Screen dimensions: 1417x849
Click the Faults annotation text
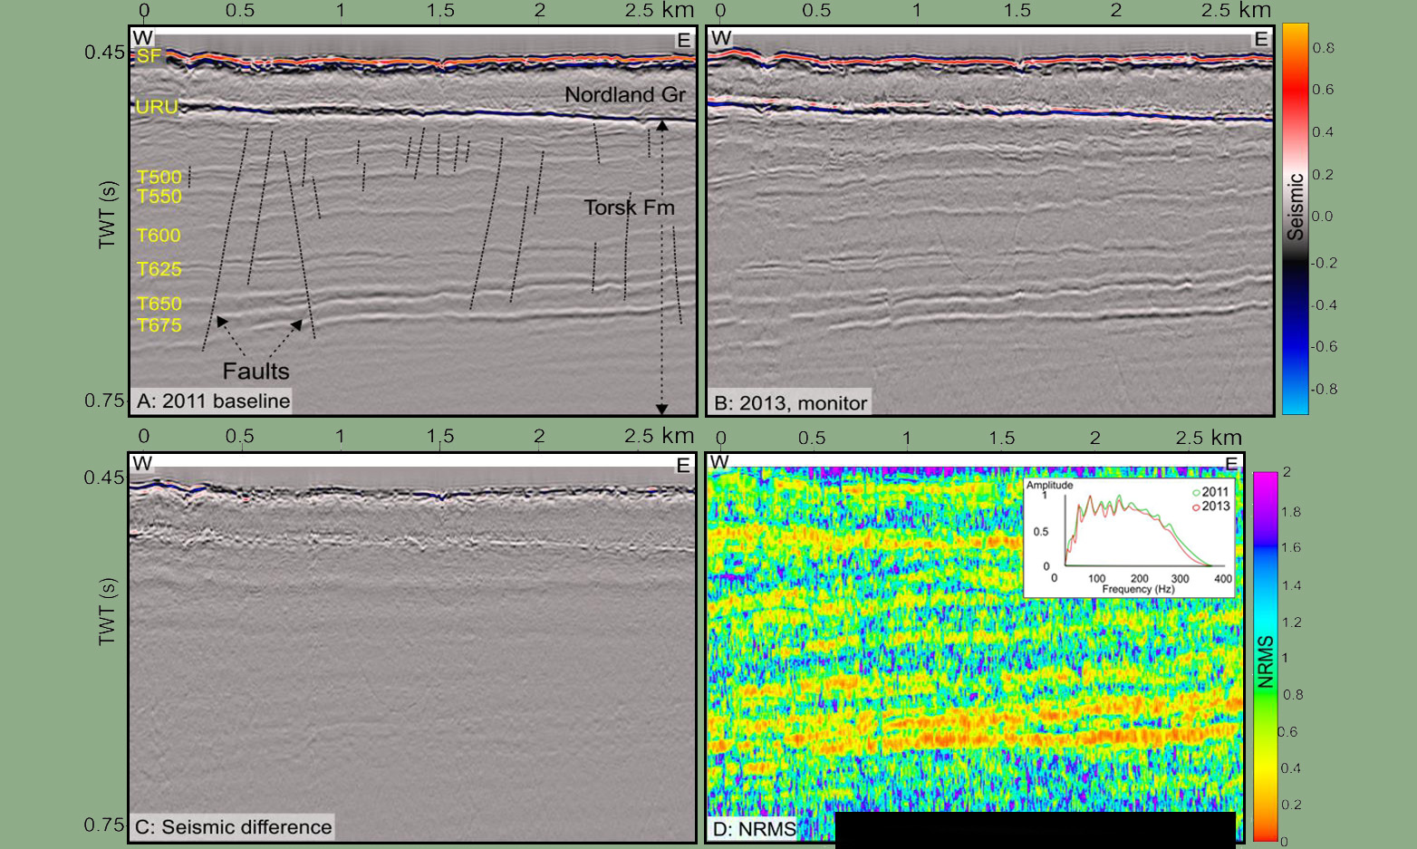pos(255,371)
